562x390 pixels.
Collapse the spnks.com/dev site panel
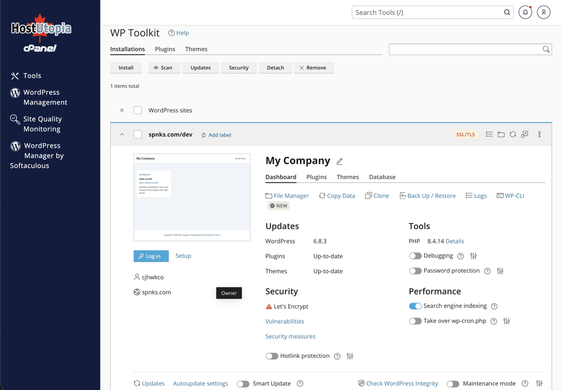[122, 135]
